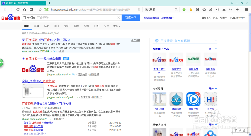251x136 pixels.
Task: Open the 消息 link
Action: click(215, 18)
